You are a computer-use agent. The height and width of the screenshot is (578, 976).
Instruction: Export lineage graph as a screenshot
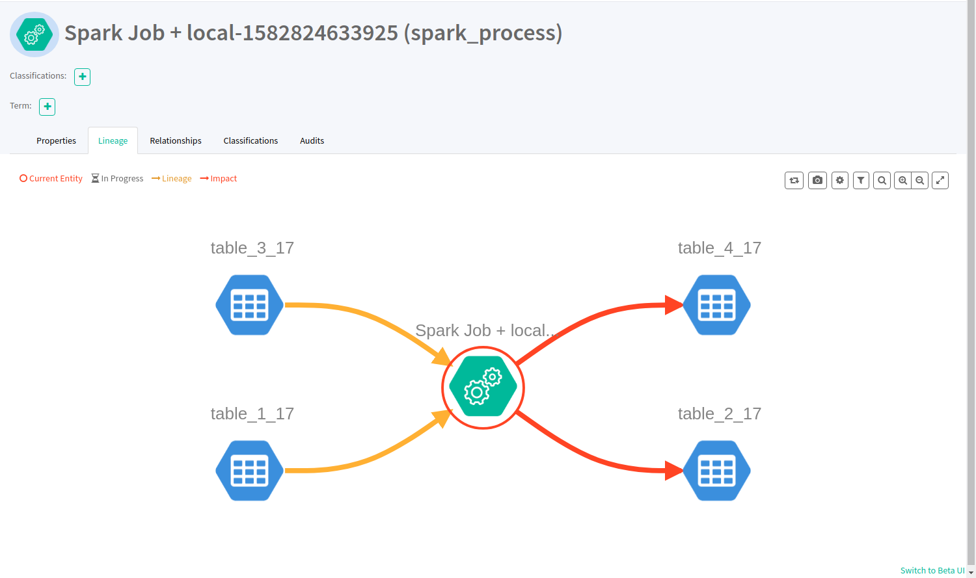(x=817, y=180)
